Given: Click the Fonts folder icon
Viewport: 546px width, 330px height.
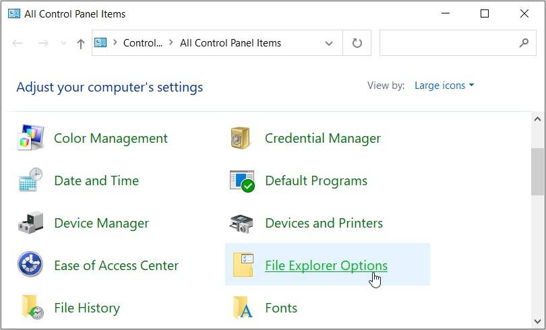Looking at the screenshot, I should pos(241,308).
